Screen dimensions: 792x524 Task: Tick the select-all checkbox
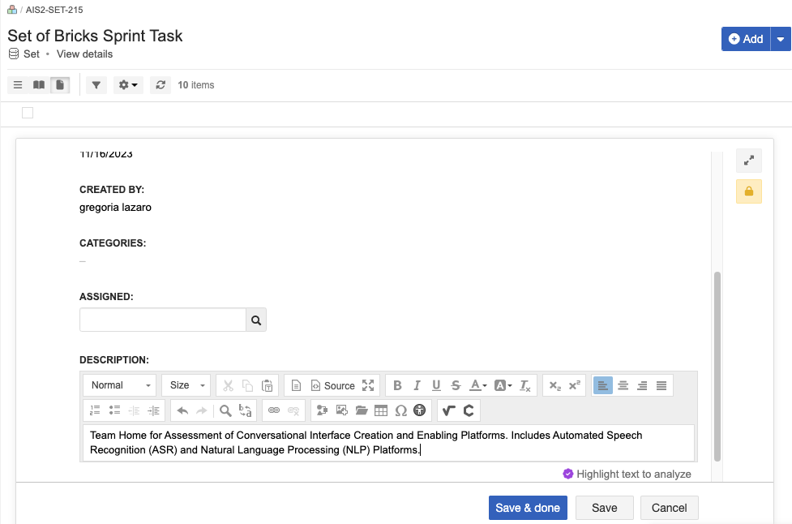[28, 113]
